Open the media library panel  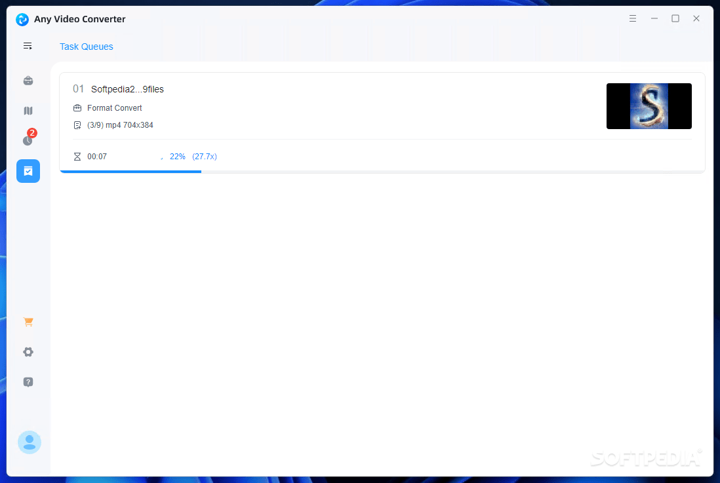tap(28, 110)
